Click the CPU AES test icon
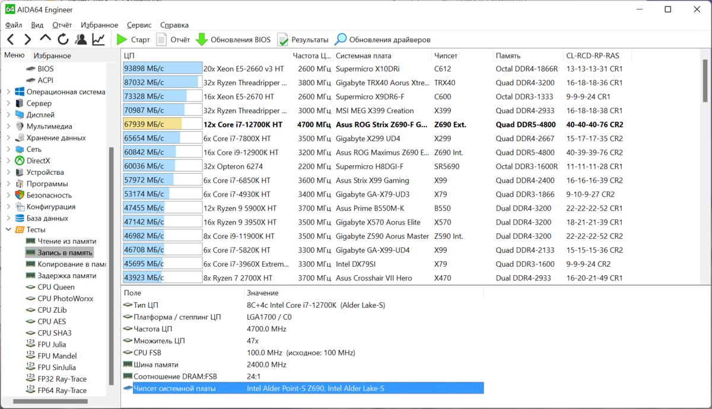712x409 pixels. coord(31,321)
